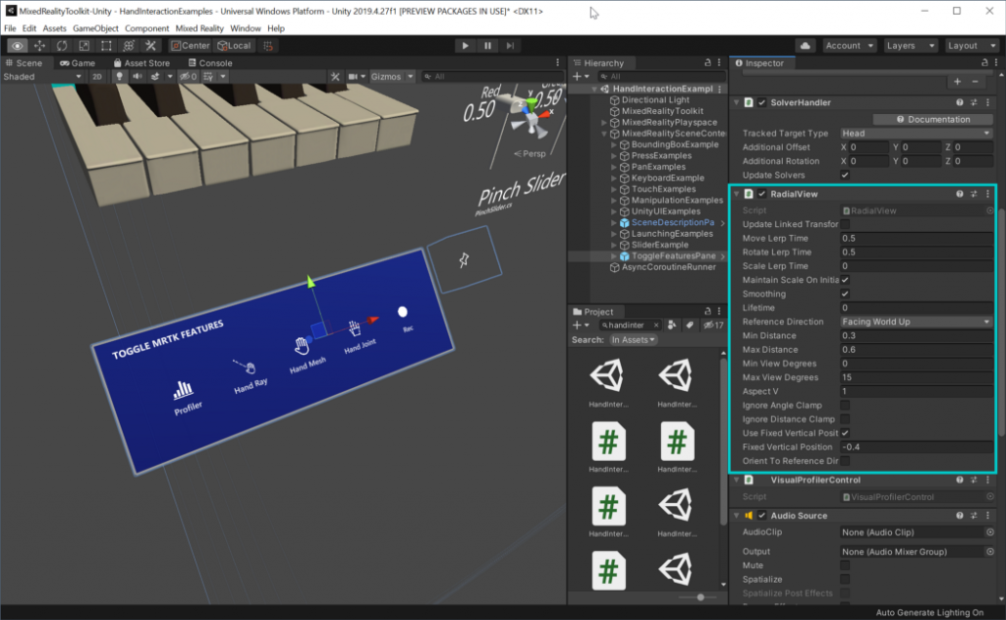
Task: Open the Tracked Target Type dropdown
Action: coord(915,133)
